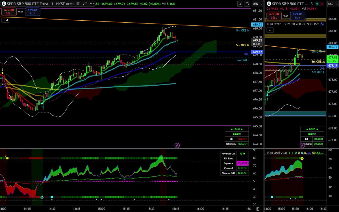Screen dimensions: 339x212
Task: Click the blue BUY 679.81 button on left chart
Action: click(32, 12)
